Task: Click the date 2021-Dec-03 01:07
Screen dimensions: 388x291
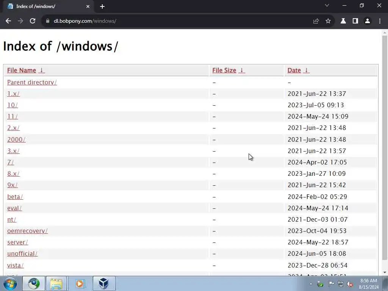Action: click(x=318, y=219)
